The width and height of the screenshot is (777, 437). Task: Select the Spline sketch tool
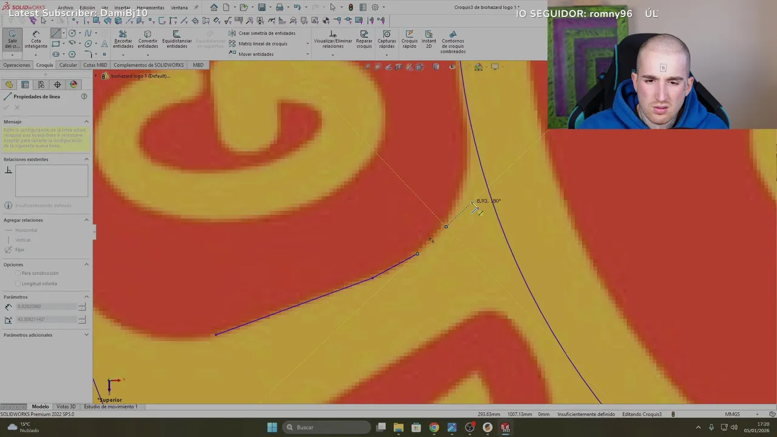pyautogui.click(x=88, y=33)
